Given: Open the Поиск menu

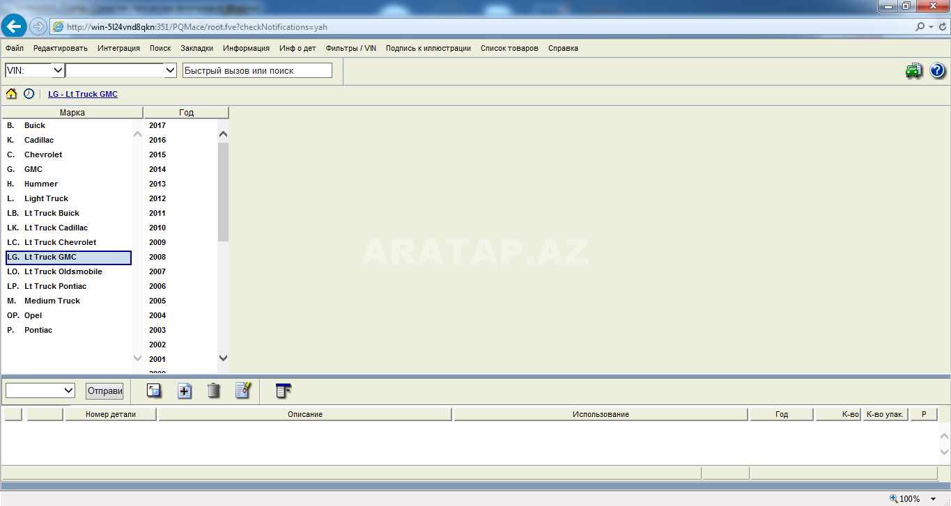Looking at the screenshot, I should [160, 48].
